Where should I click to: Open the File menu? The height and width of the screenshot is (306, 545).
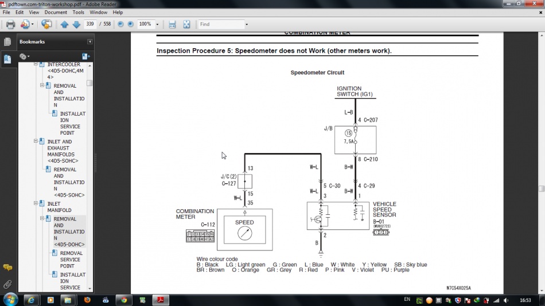tap(6, 12)
